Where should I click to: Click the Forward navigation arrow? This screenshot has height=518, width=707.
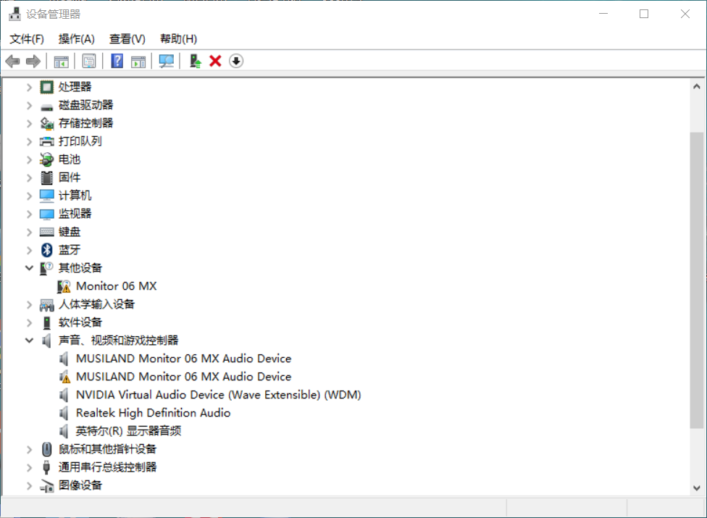click(33, 61)
